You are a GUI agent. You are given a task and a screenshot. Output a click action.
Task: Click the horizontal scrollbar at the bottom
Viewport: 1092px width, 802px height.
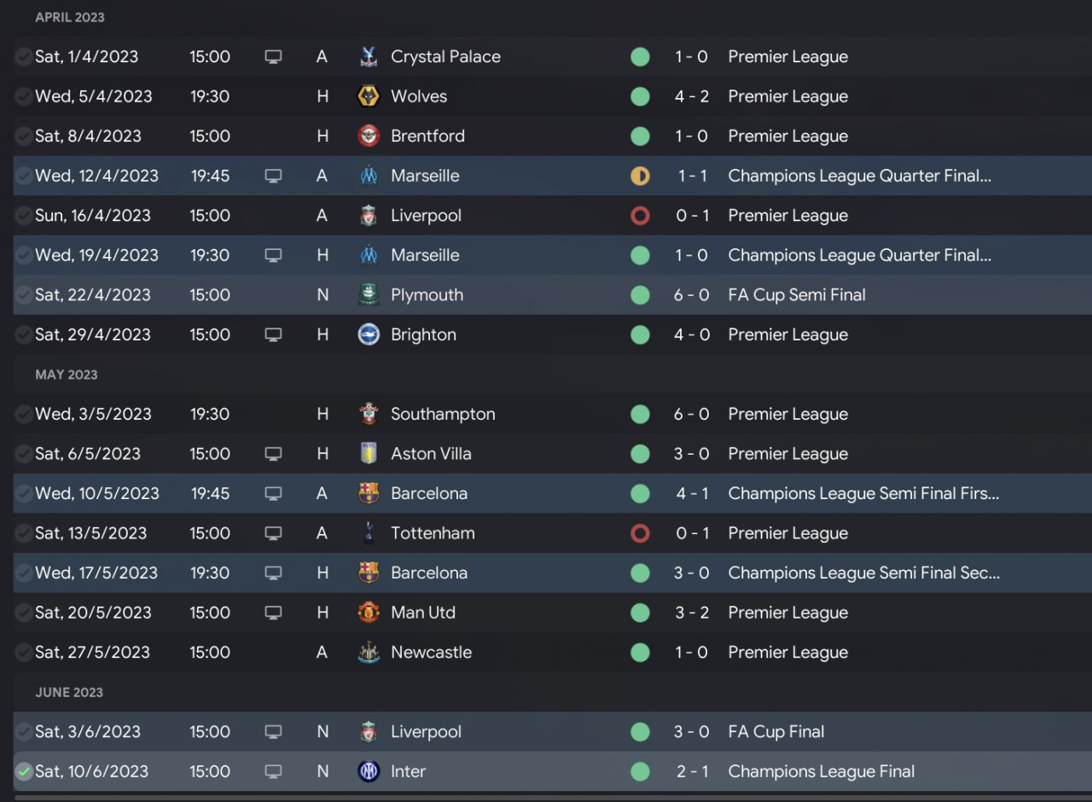click(x=546, y=799)
